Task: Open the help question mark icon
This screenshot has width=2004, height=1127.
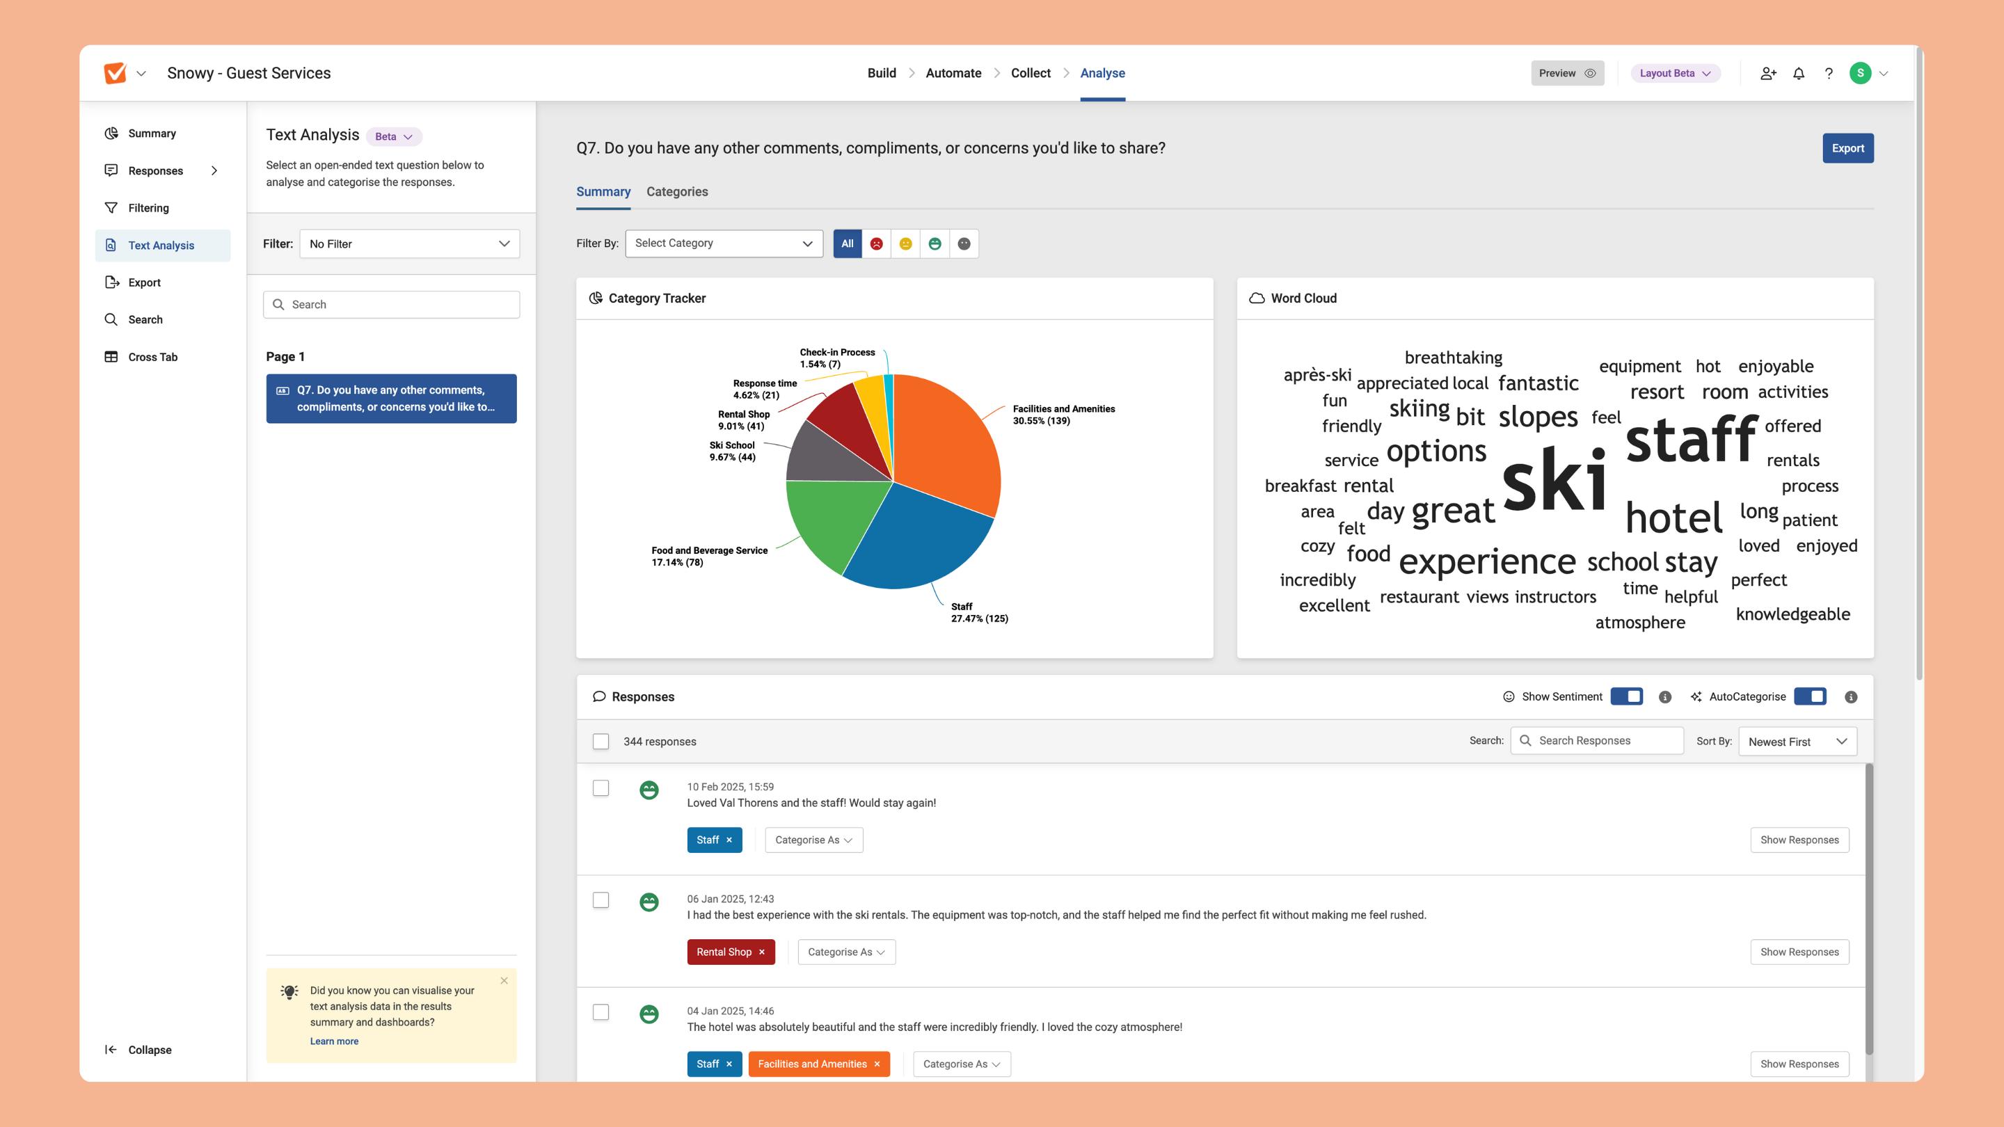Action: tap(1829, 73)
